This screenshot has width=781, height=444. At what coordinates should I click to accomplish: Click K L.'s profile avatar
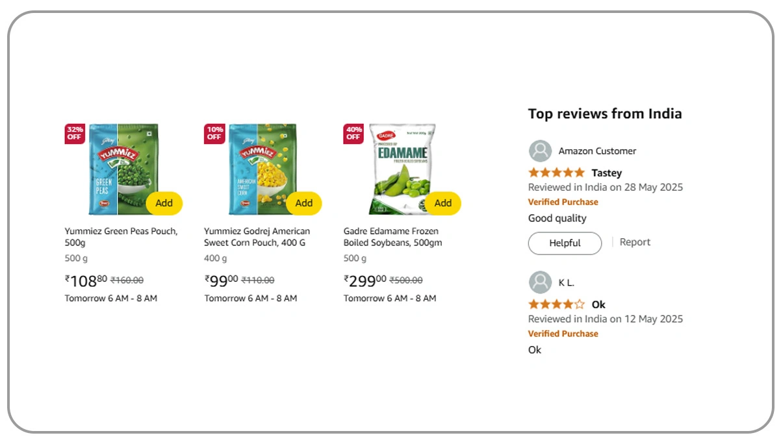pos(540,282)
